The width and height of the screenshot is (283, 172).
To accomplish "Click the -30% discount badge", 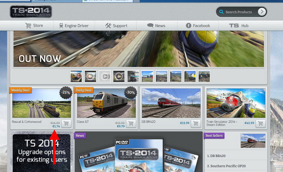I will click(x=131, y=93).
